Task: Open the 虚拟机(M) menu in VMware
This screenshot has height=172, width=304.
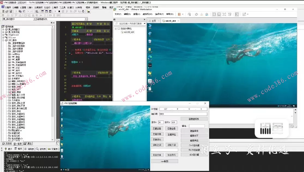Action: pyautogui.click(x=147, y=14)
